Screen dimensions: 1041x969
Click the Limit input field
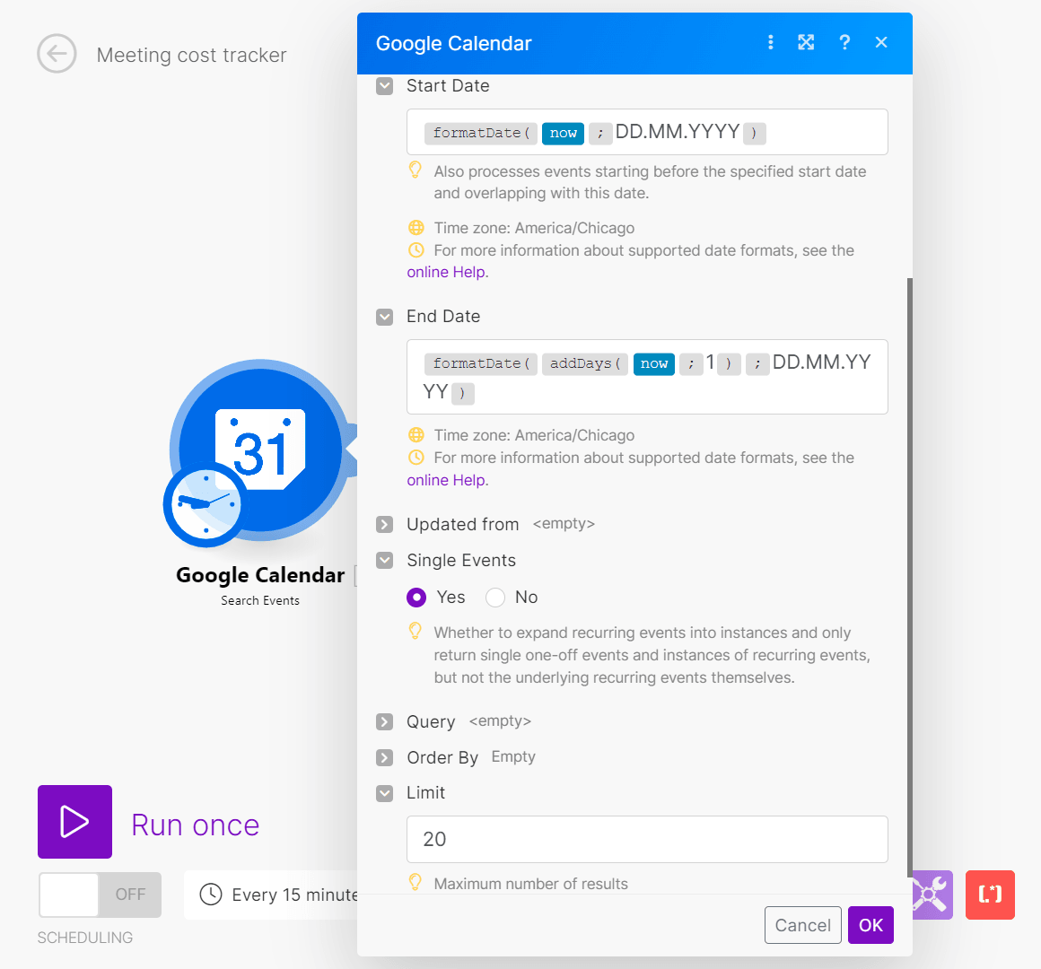(x=647, y=839)
